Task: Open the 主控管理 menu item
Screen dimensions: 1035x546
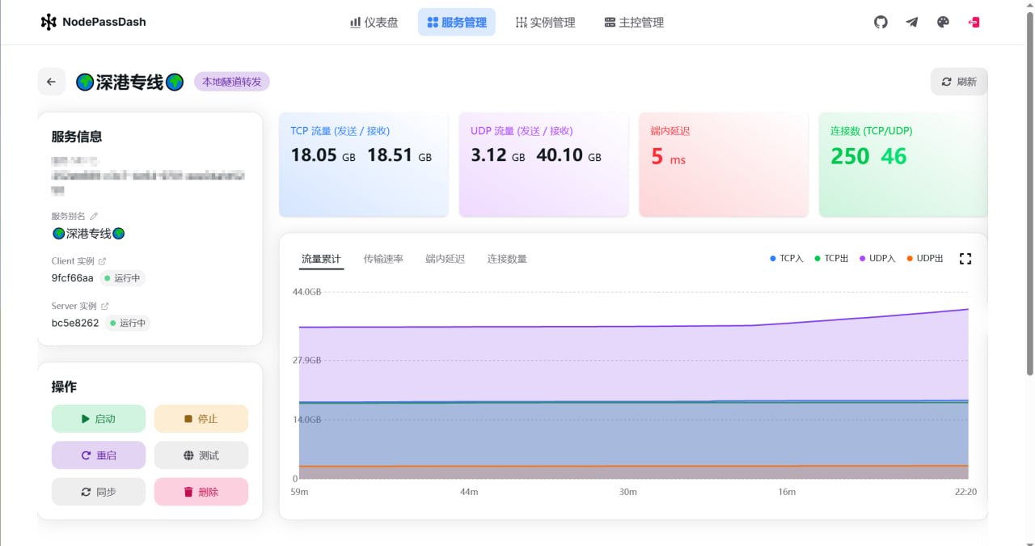Action: tap(634, 23)
